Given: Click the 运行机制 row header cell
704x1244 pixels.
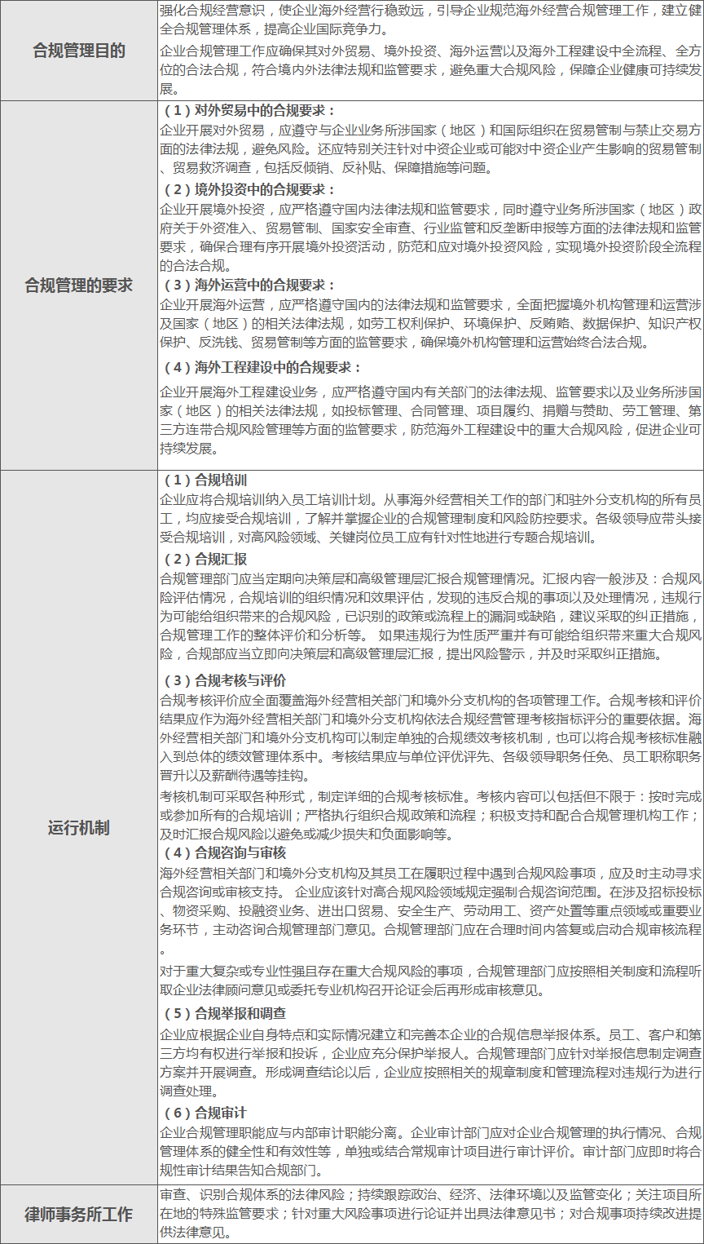Looking at the screenshot, I should 79,828.
